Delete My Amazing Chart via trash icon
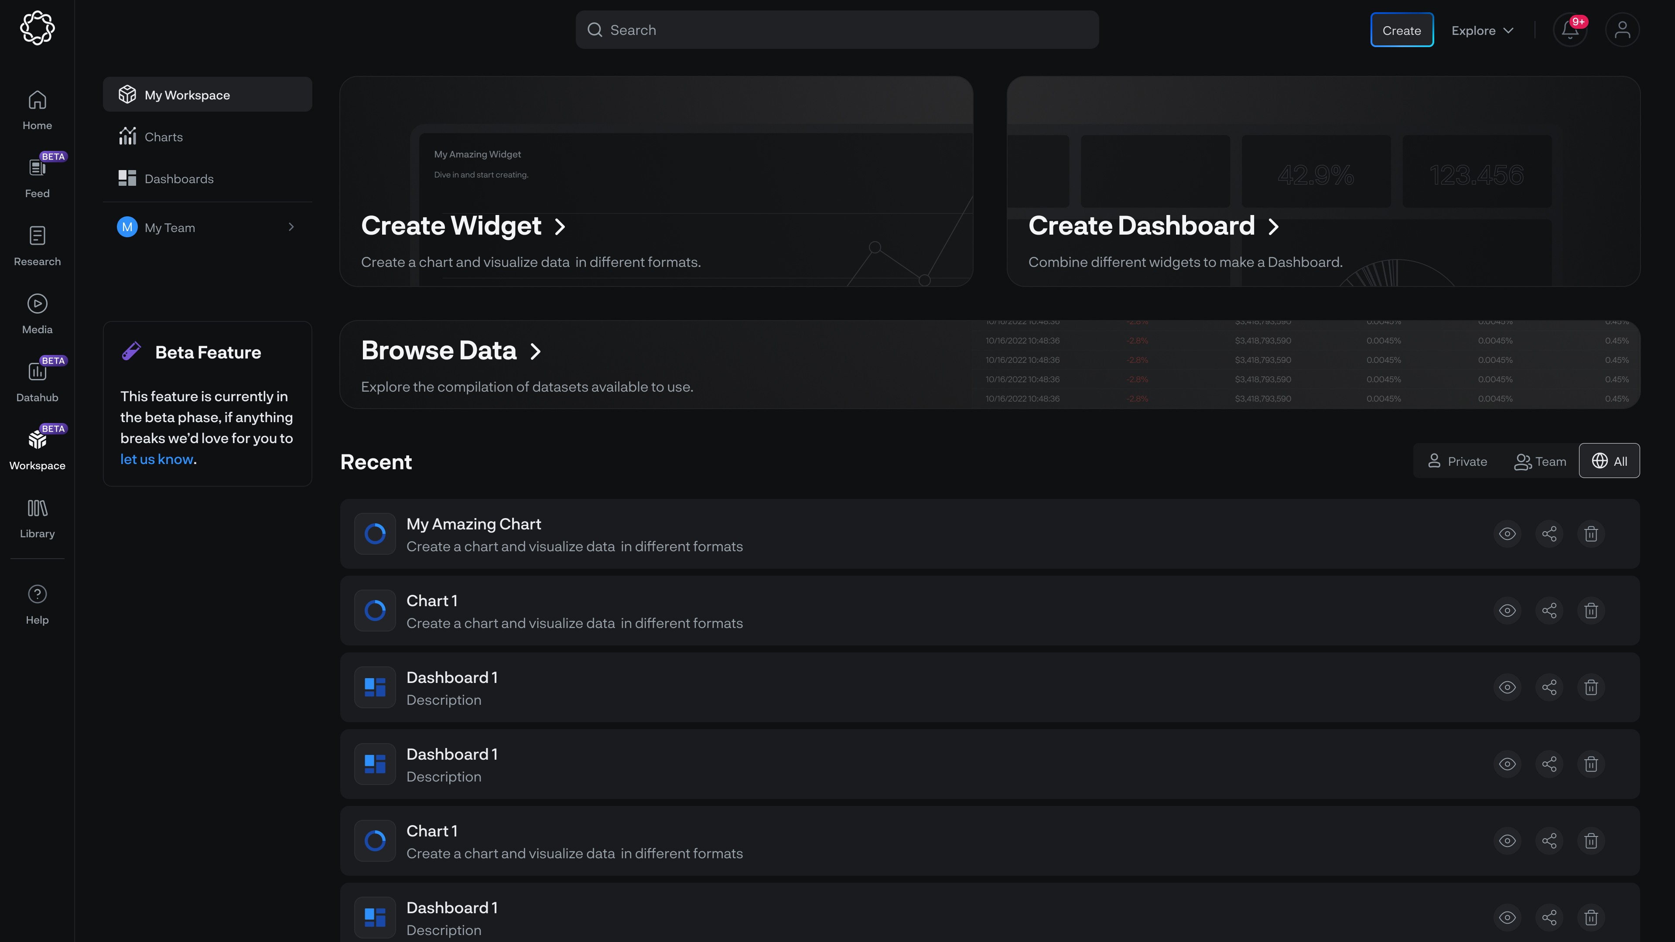The image size is (1675, 942). click(1590, 534)
